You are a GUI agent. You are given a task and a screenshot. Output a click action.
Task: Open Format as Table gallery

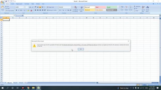82,9
